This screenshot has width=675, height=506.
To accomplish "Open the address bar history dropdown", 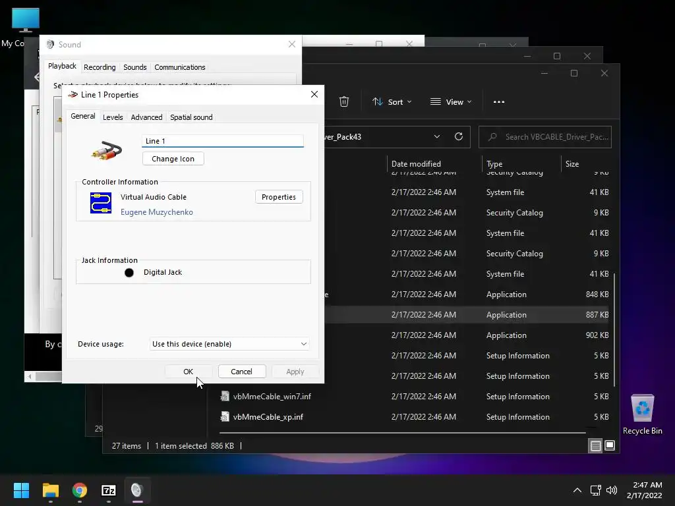I will [x=436, y=136].
